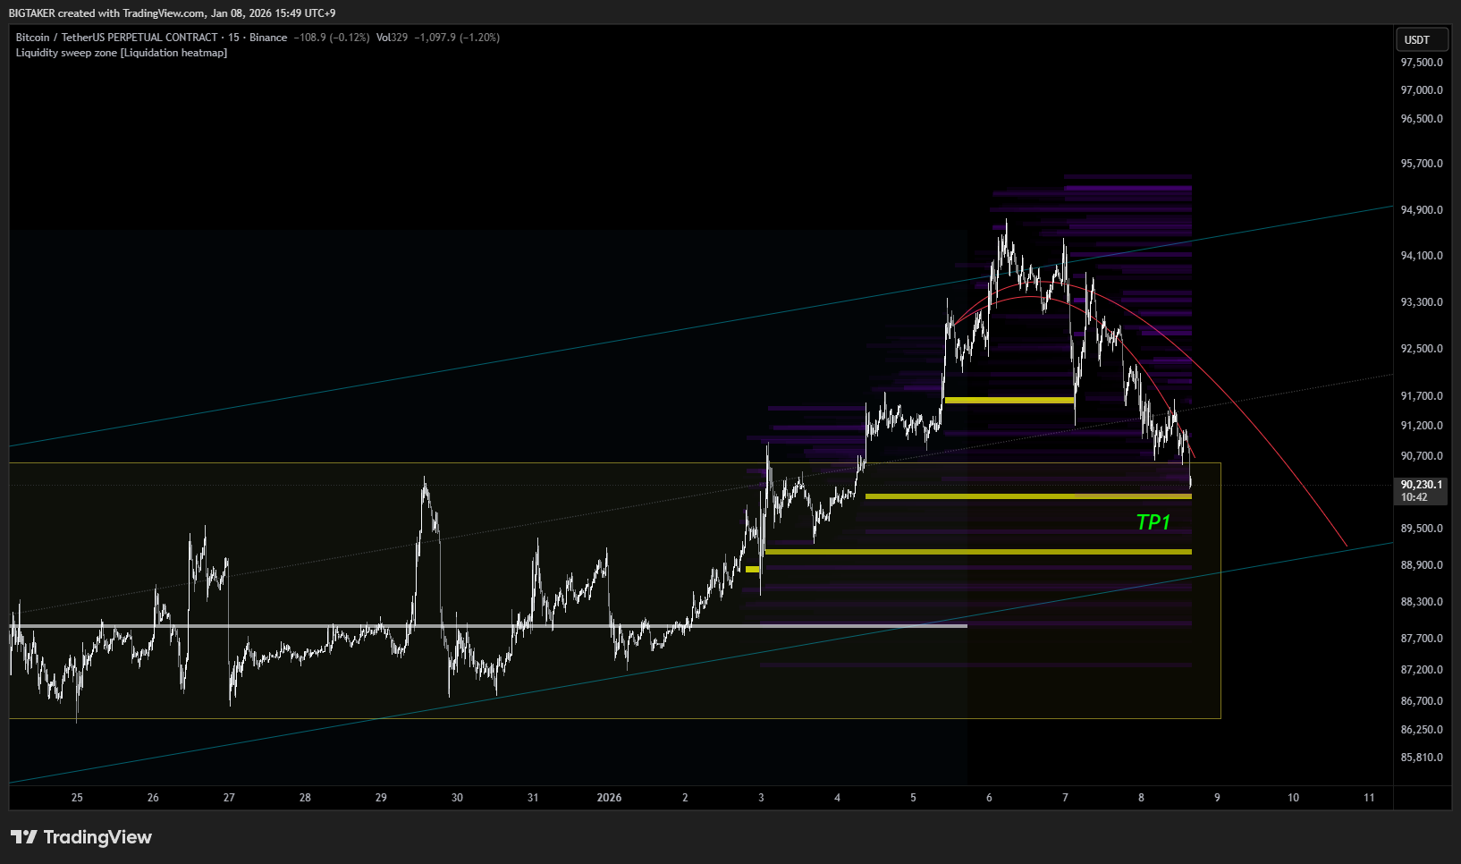Click the 86,700.0 price axis label

[x=1422, y=701]
